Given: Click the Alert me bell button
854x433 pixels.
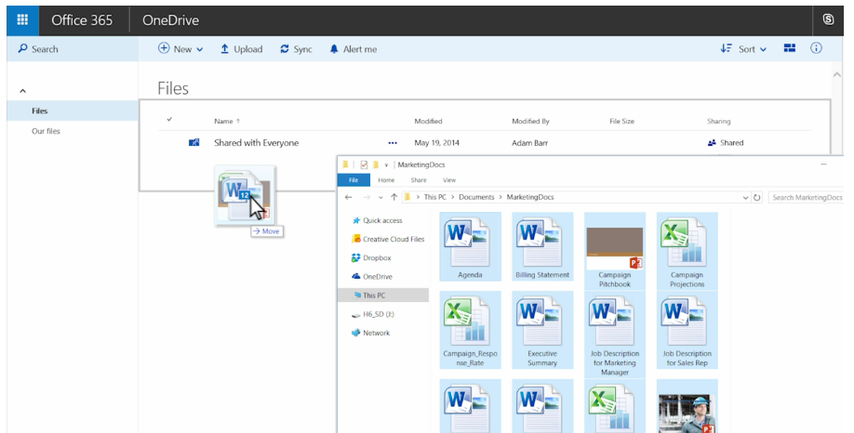Looking at the screenshot, I should pos(353,49).
